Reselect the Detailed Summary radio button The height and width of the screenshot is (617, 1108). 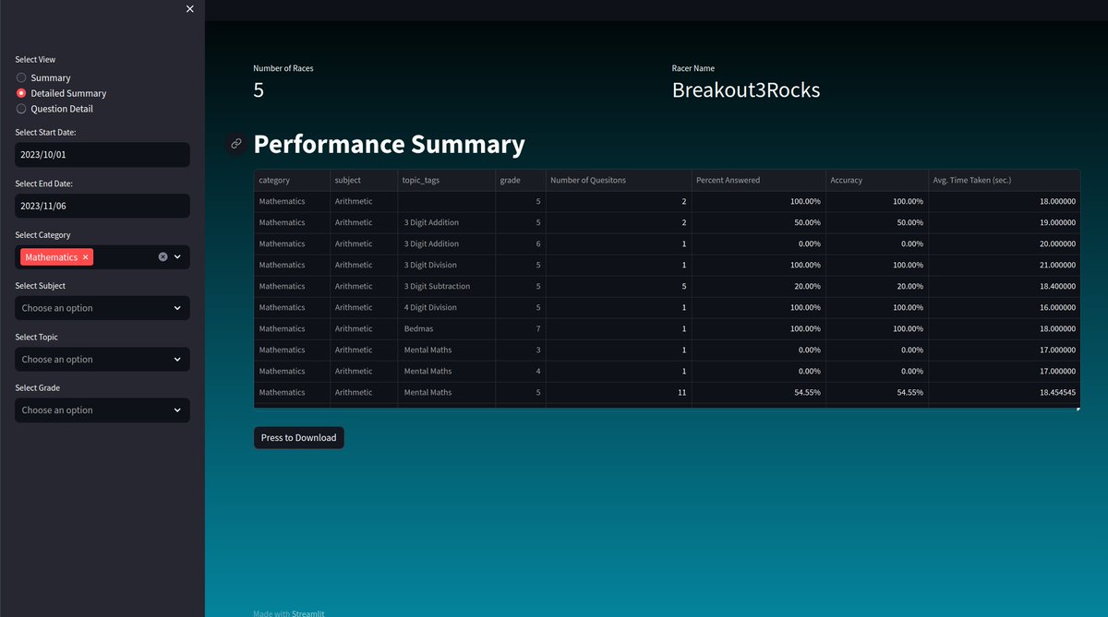pos(19,92)
